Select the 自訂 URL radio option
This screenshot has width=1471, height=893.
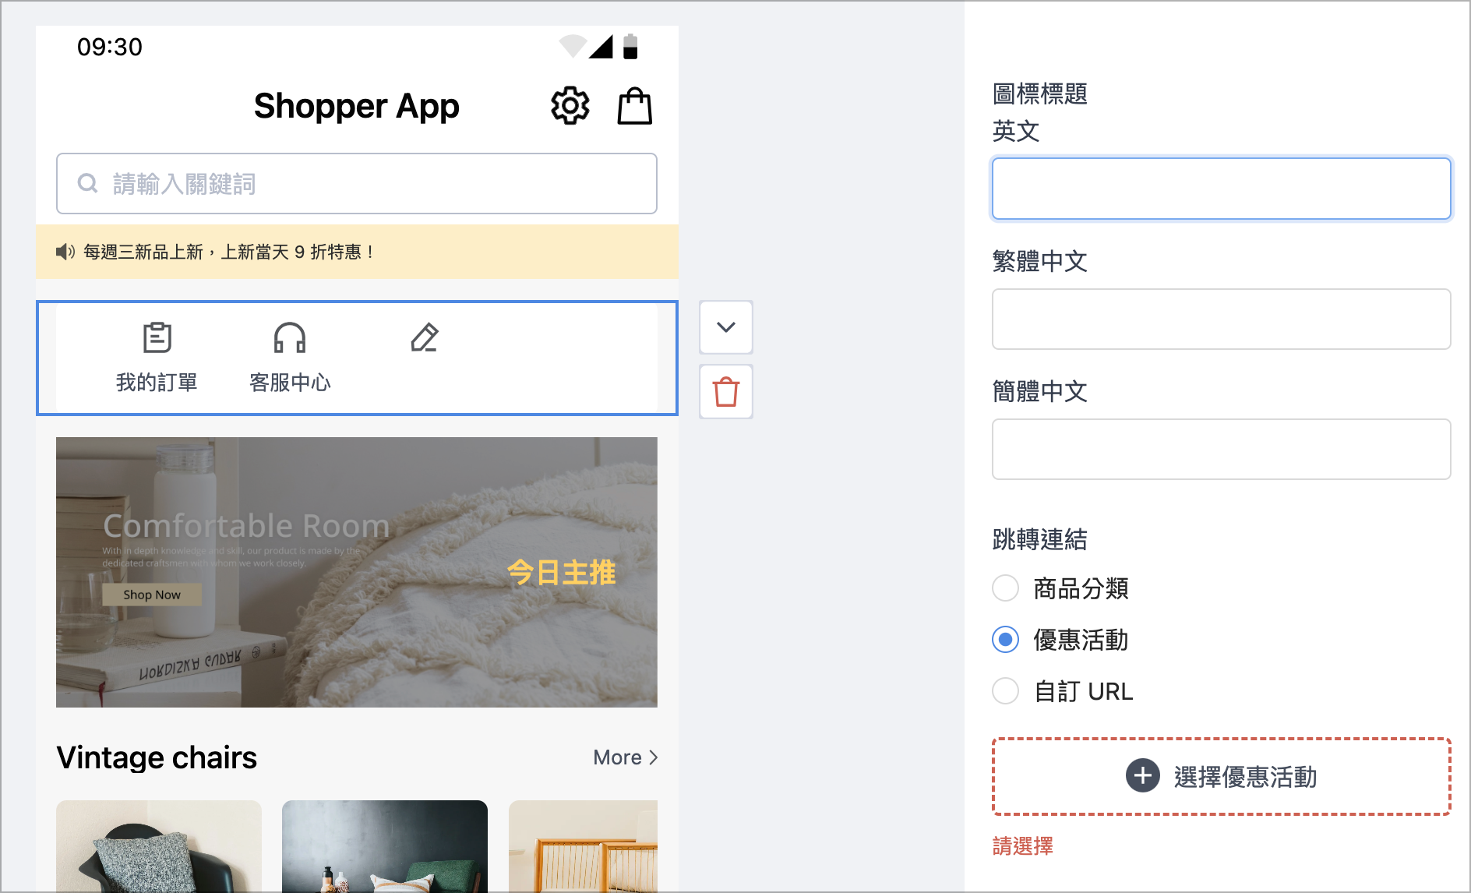pyautogui.click(x=1006, y=691)
